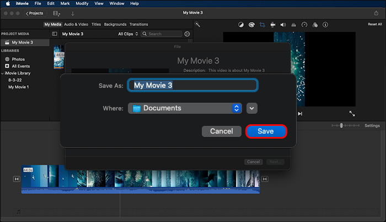
Task: Cancel the save dialog
Action: [221, 131]
